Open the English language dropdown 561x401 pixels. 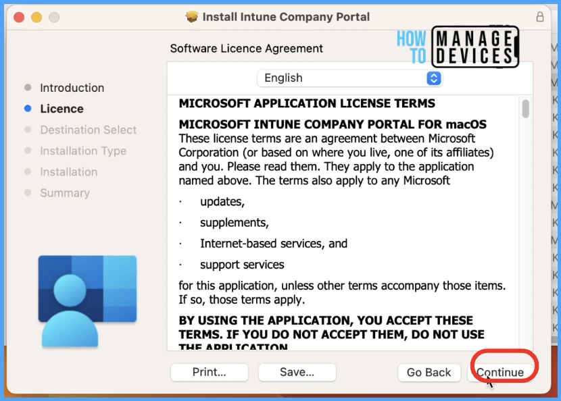[349, 78]
